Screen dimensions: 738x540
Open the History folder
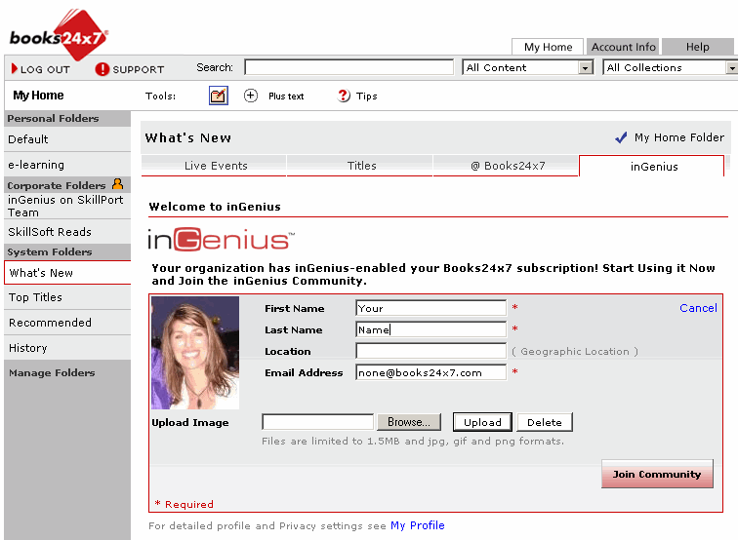(x=67, y=348)
